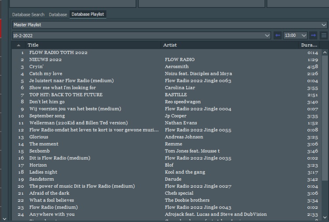Image resolution: width=329 pixels, height=222 pixels.
Task: Open the playlist hamburger menu
Action: tap(324, 36)
